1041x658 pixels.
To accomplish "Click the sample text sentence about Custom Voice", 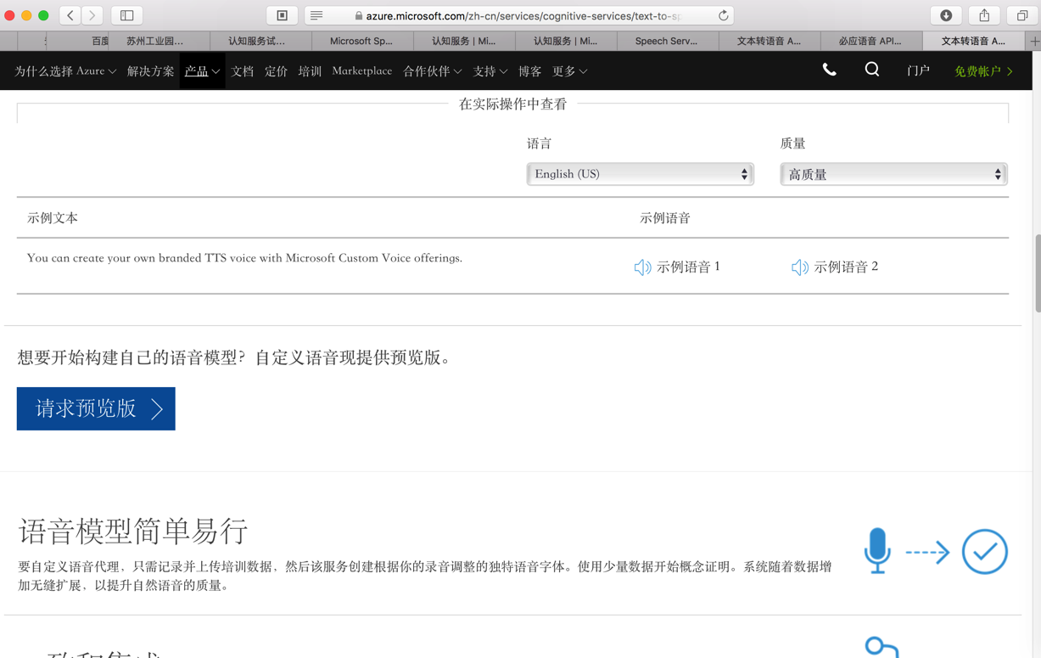I will coord(244,258).
